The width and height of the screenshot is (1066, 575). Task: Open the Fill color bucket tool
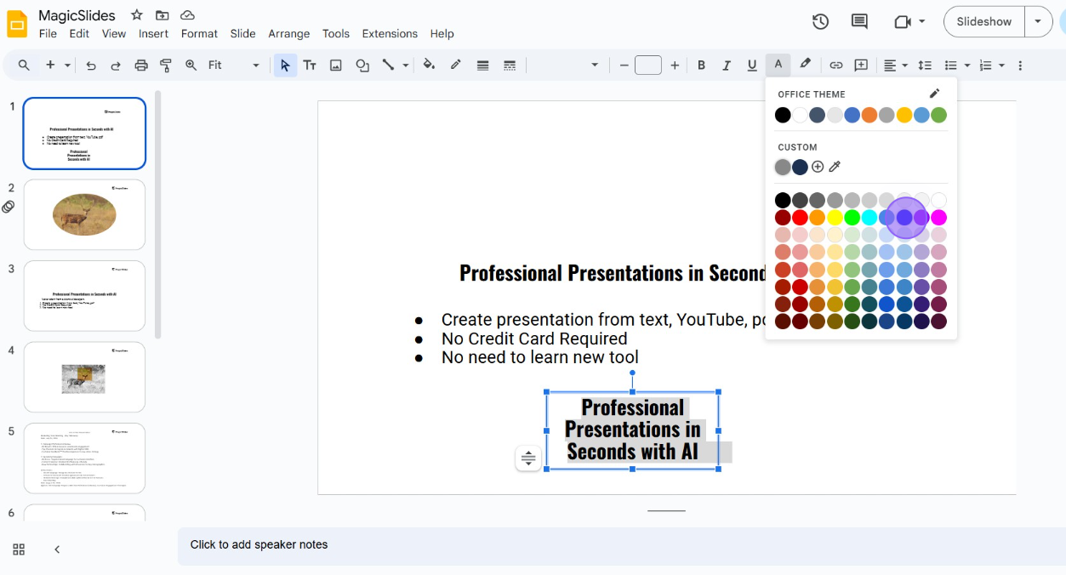(429, 65)
